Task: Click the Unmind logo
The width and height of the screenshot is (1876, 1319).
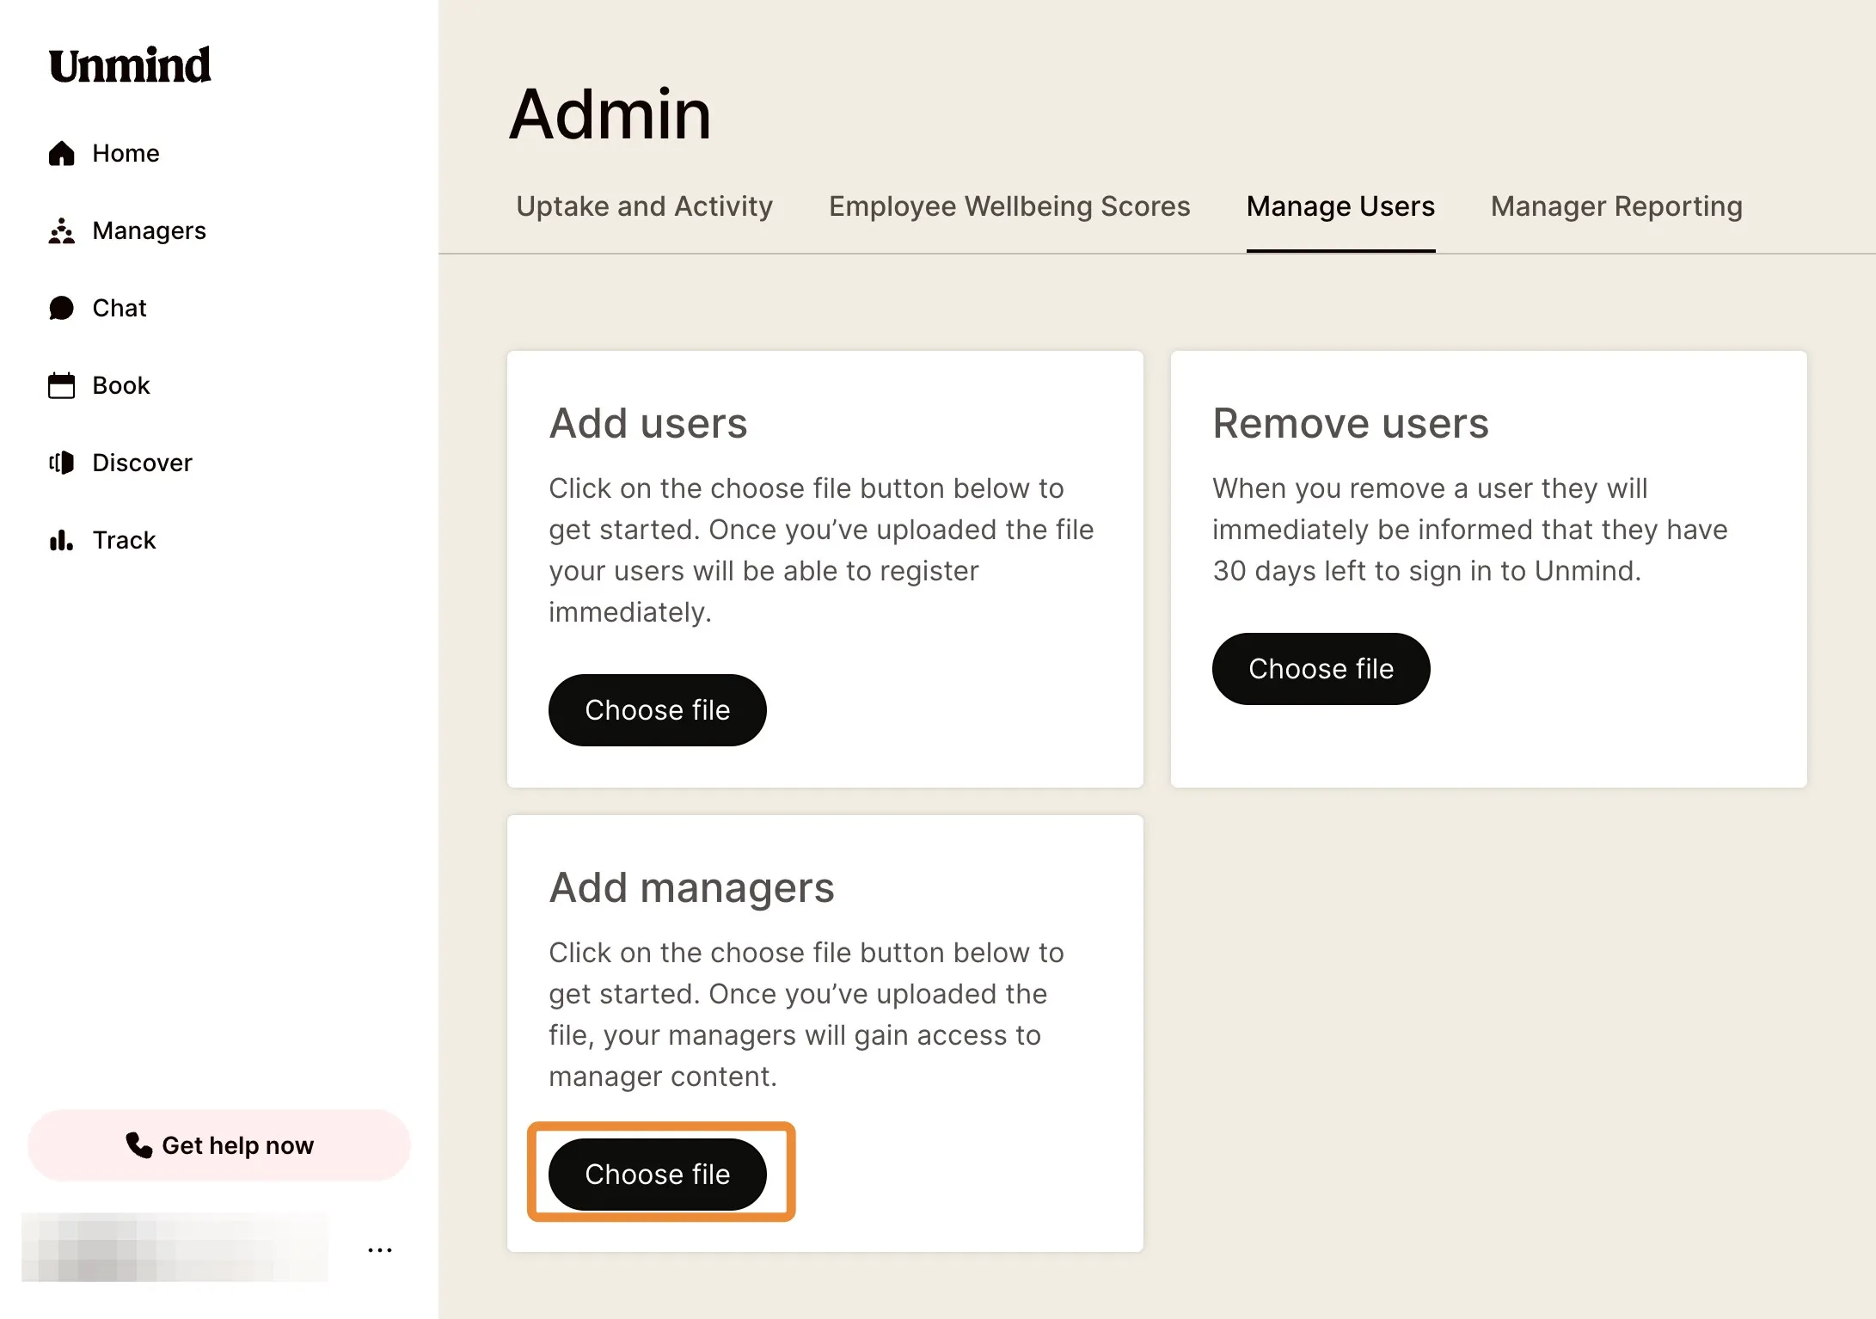Action: [x=130, y=66]
